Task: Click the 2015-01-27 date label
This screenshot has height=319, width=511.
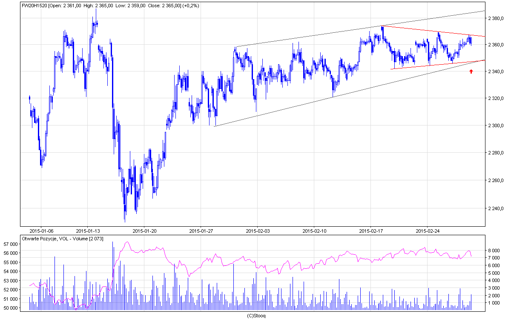Action: (x=201, y=231)
